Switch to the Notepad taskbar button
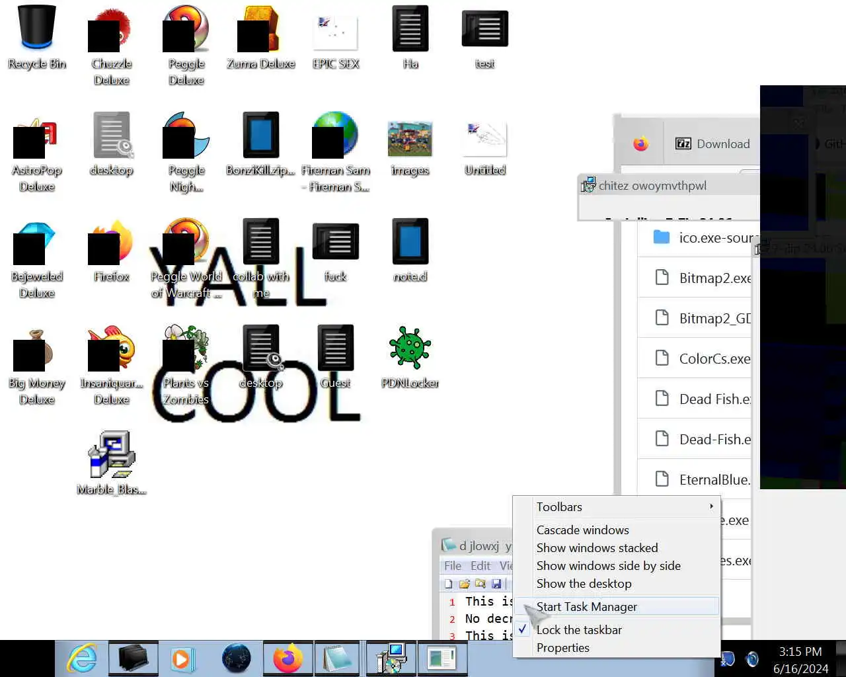The image size is (846, 677). [338, 658]
